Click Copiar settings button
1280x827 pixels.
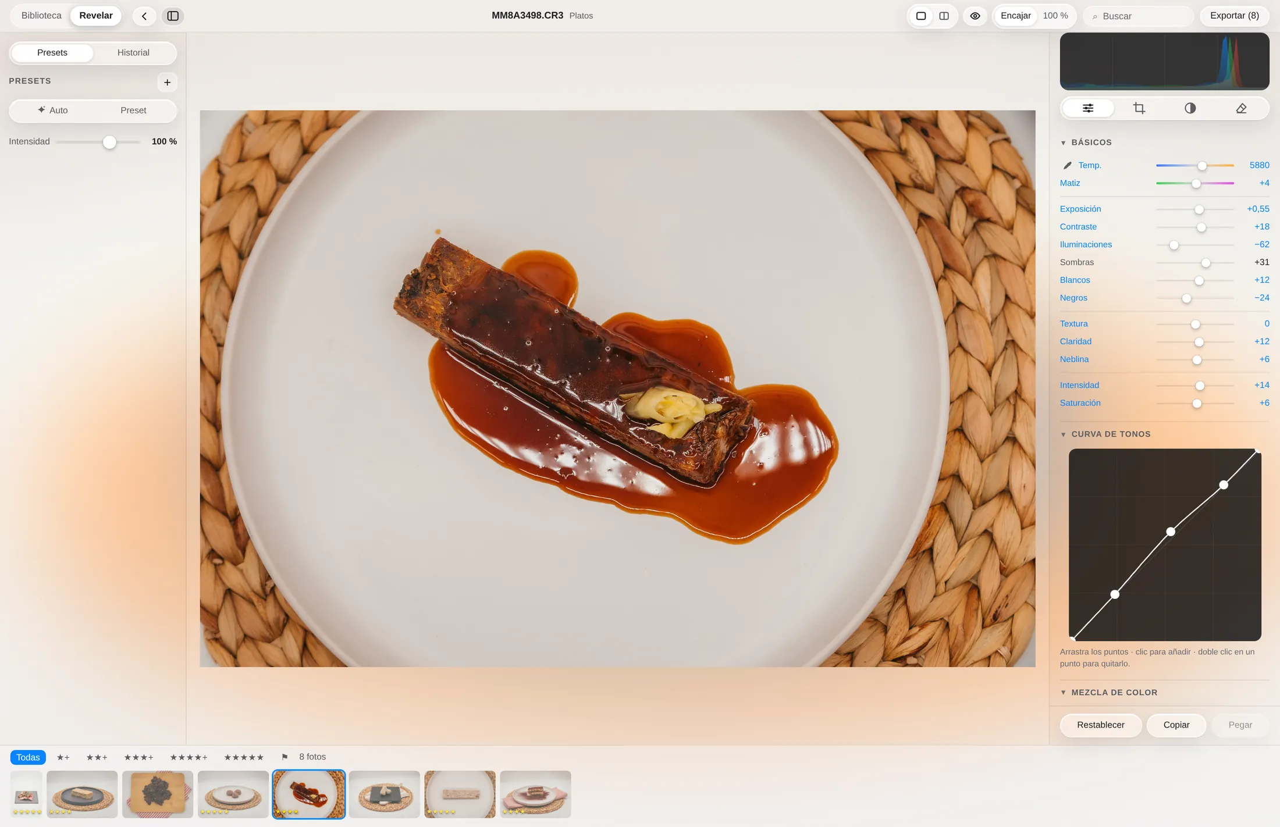(1176, 725)
